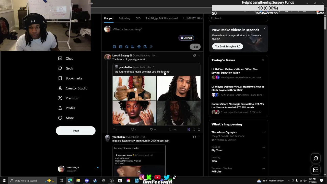Image resolution: width=327 pixels, height=184 pixels.
Task: Click Grok icon on Leechi Babyyy post
Action: (x=194, y=55)
